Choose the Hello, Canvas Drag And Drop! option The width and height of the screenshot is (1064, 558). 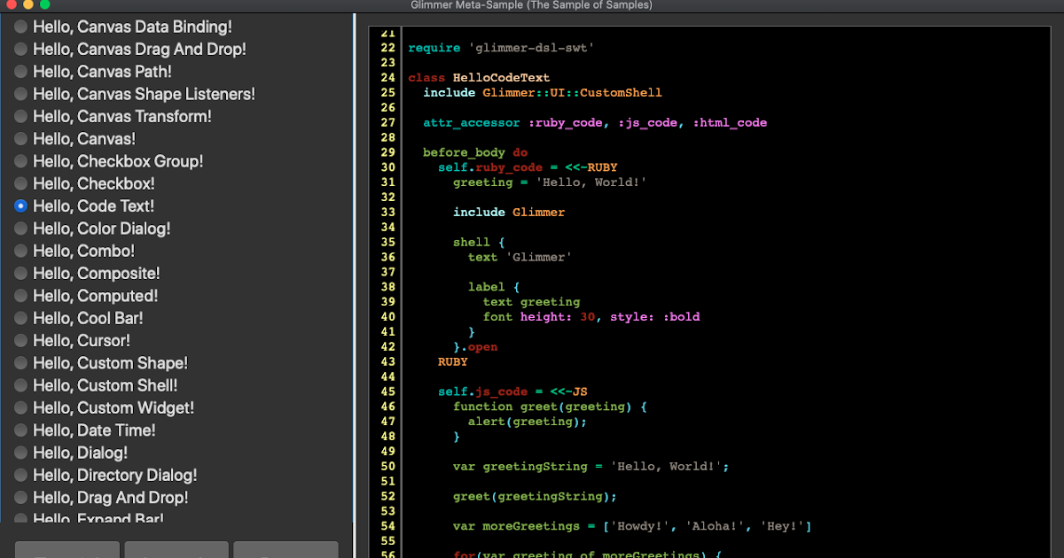(21, 50)
